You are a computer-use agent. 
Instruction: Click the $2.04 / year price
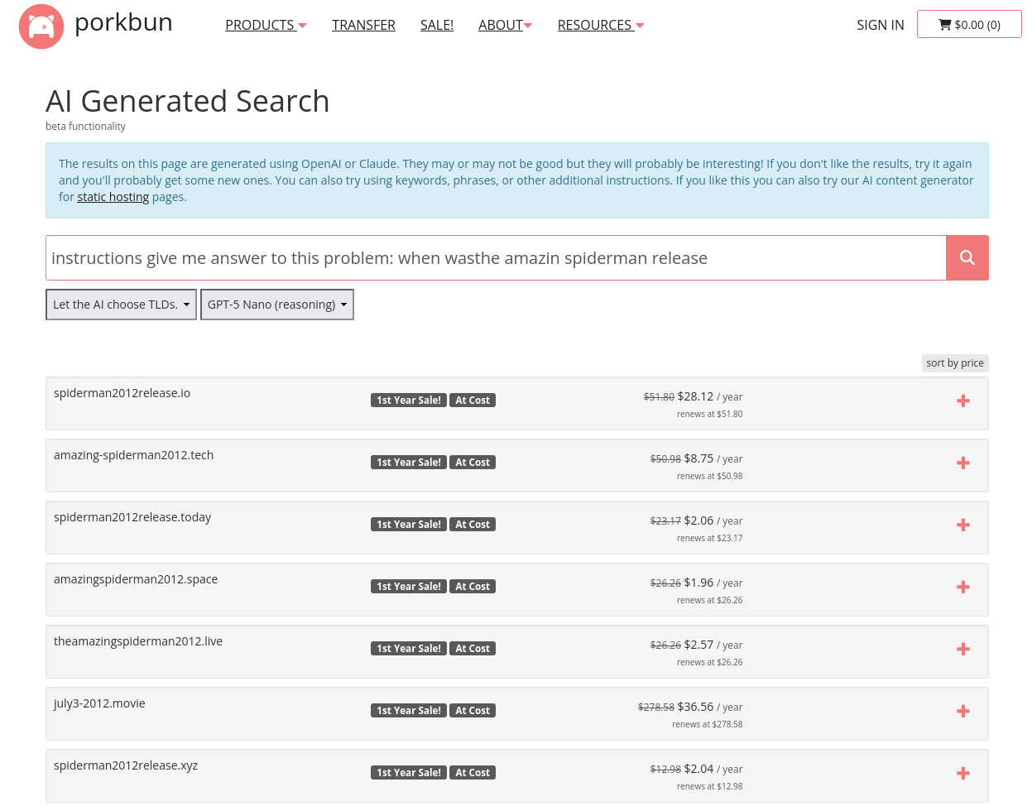[x=713, y=769]
